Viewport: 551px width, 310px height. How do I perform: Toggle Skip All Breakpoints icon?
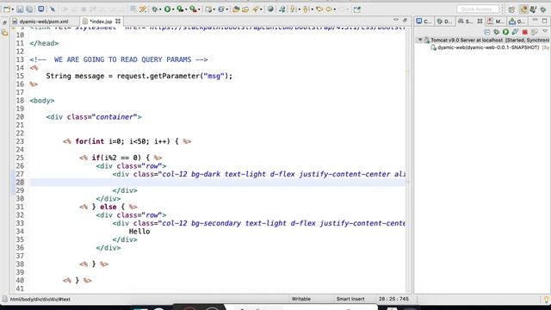(53, 9)
